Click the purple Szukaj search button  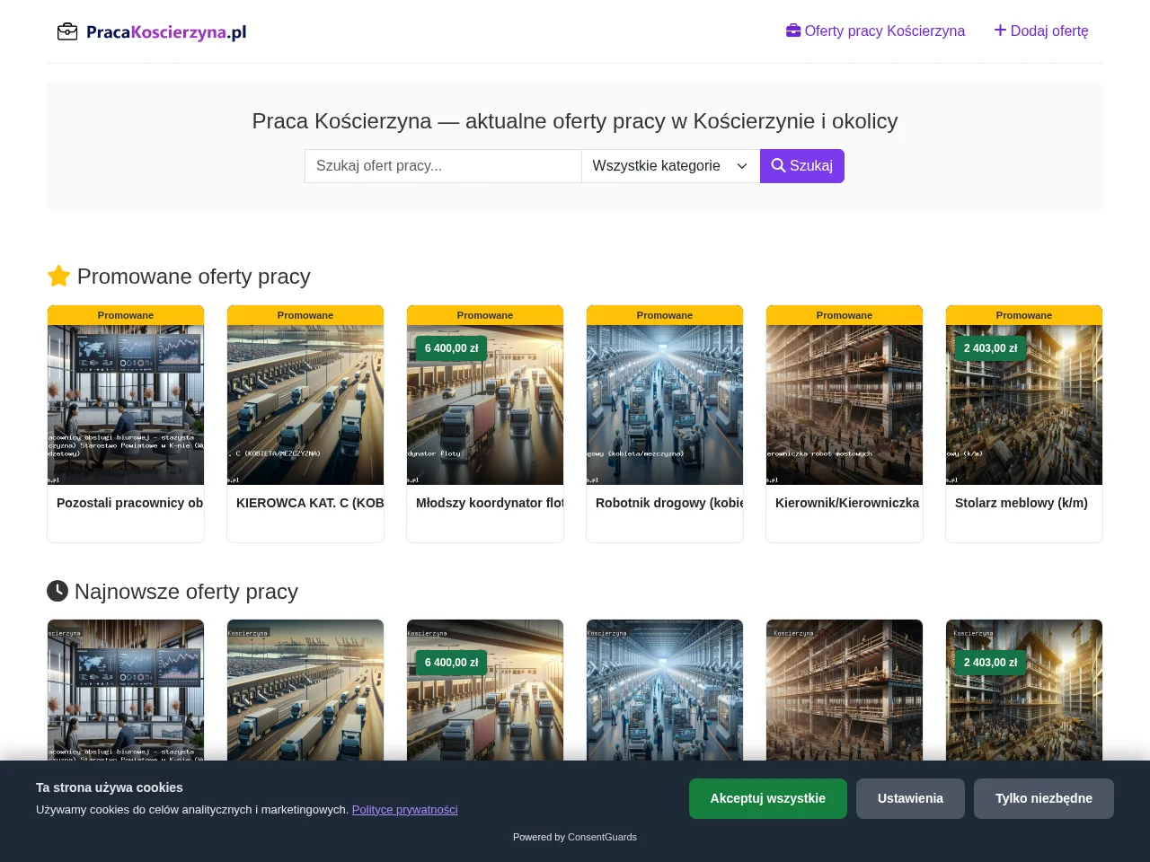click(x=802, y=166)
